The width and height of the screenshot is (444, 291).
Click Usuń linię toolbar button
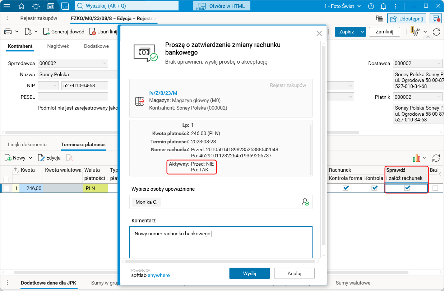tap(103, 32)
